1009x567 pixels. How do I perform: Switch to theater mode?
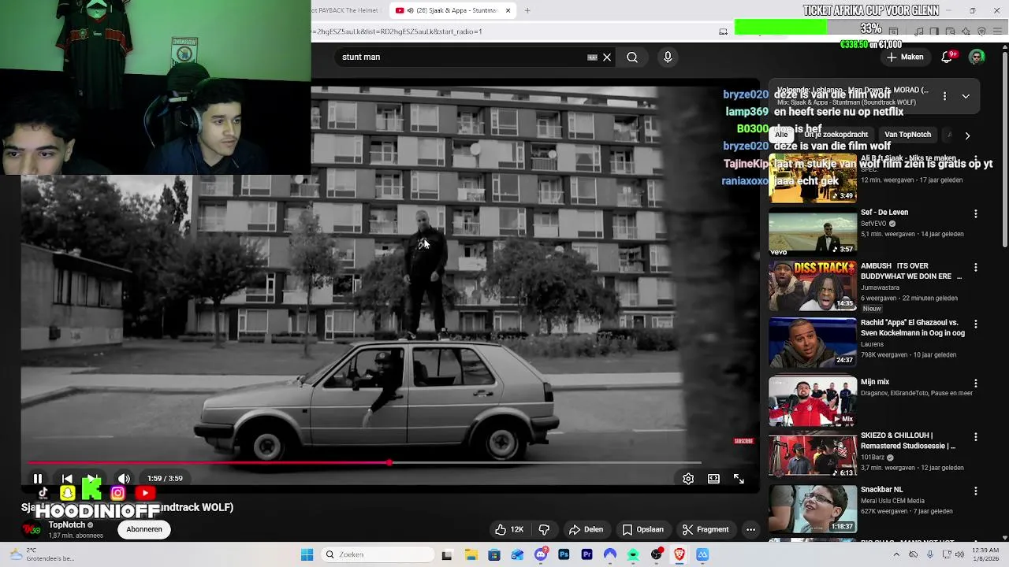coord(713,479)
